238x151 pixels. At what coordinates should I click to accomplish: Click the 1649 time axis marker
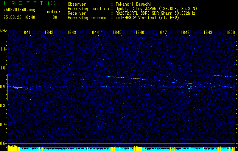(x=208, y=32)
